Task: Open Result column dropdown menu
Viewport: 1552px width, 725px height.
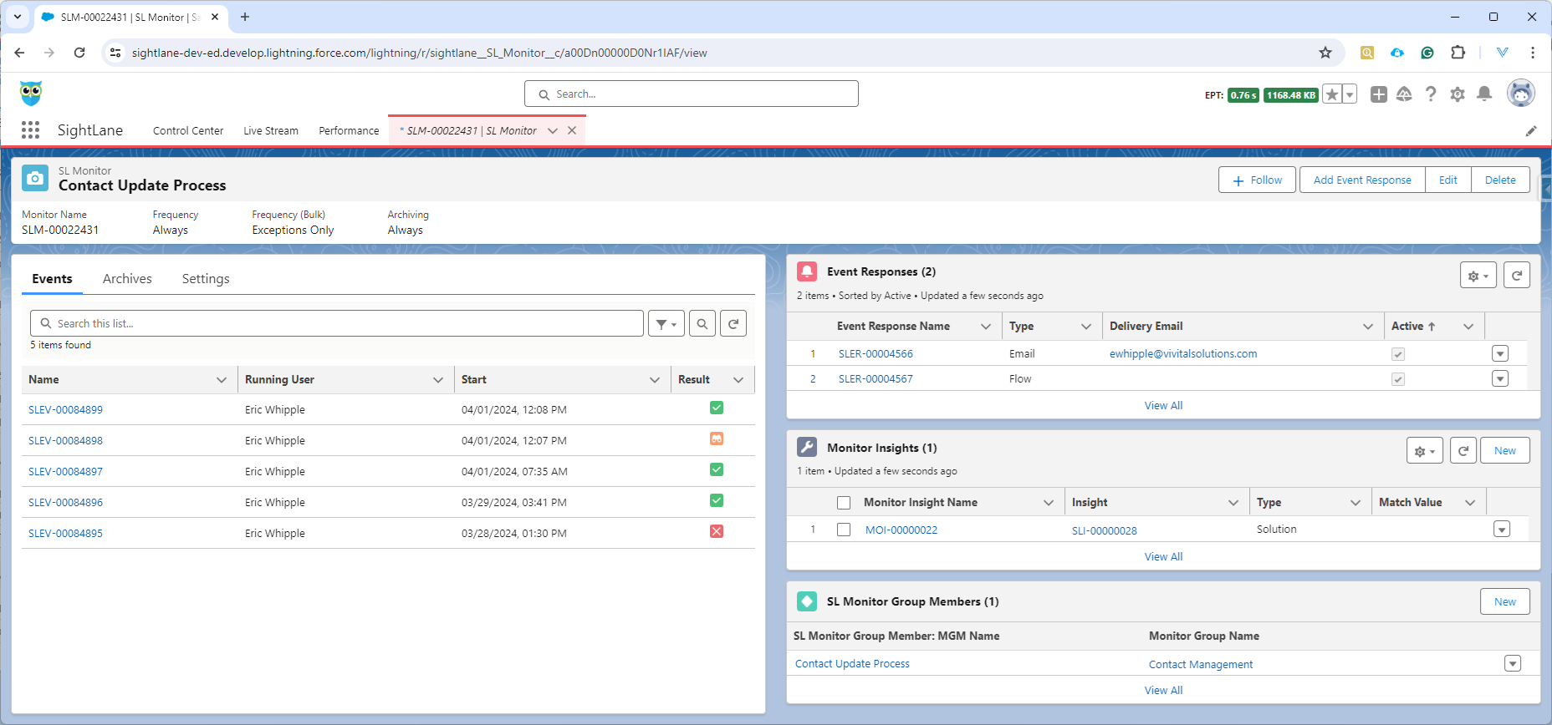Action: coord(739,380)
